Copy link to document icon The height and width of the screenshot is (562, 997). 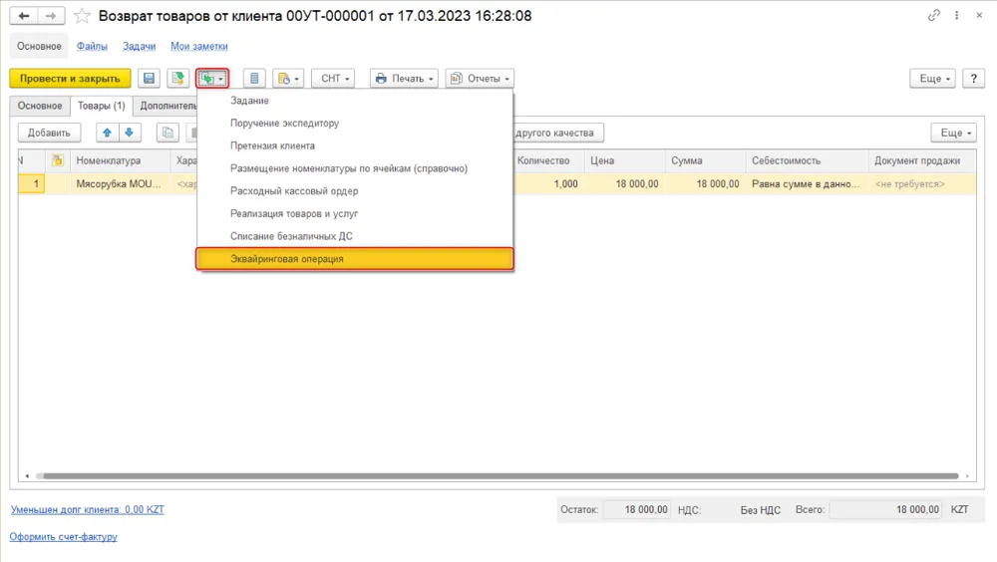933,15
